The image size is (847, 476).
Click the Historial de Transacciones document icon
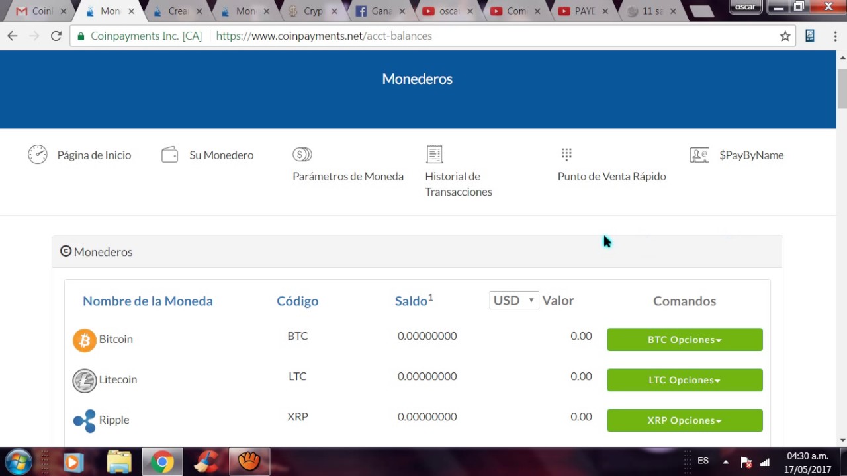[434, 155]
